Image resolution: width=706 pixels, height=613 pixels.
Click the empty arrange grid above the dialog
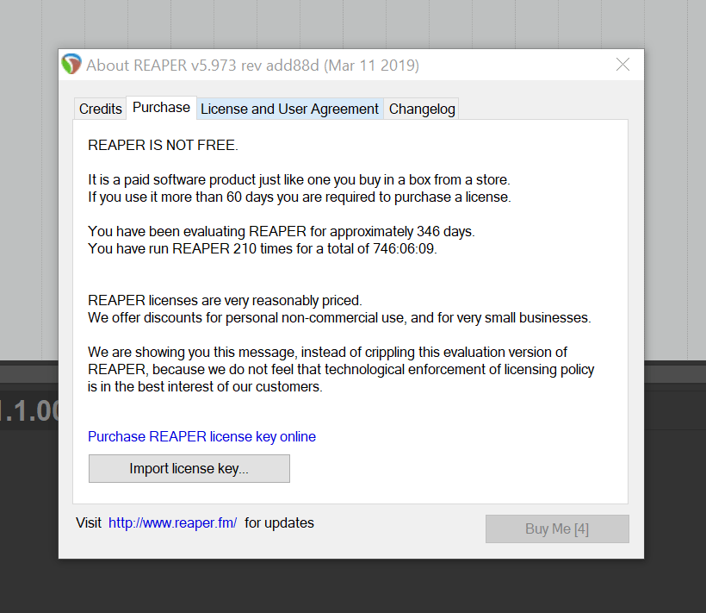351,23
